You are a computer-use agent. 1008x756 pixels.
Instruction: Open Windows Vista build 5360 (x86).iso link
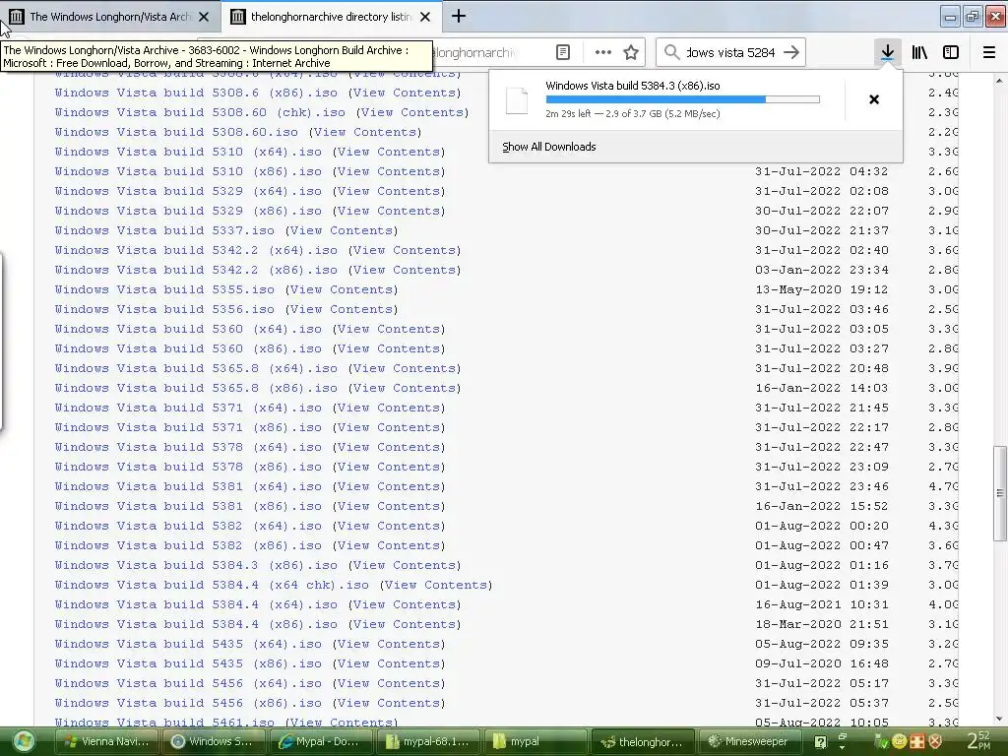[x=188, y=348]
